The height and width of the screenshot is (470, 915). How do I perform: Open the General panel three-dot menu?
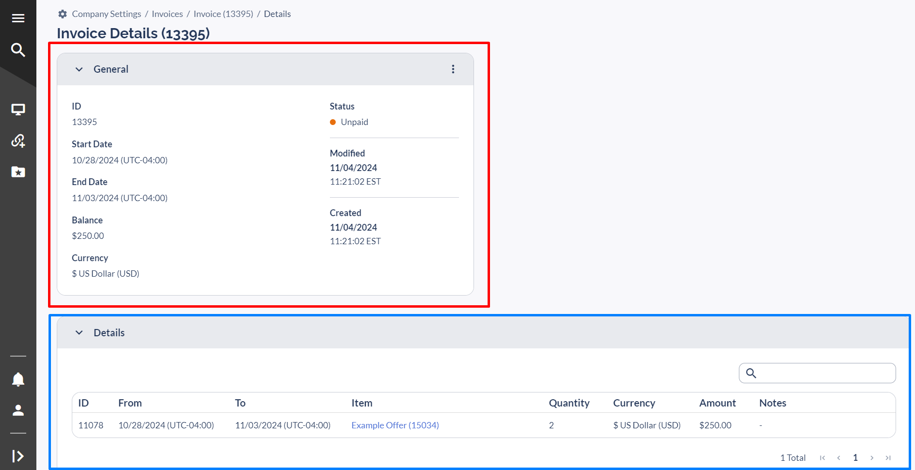[453, 69]
